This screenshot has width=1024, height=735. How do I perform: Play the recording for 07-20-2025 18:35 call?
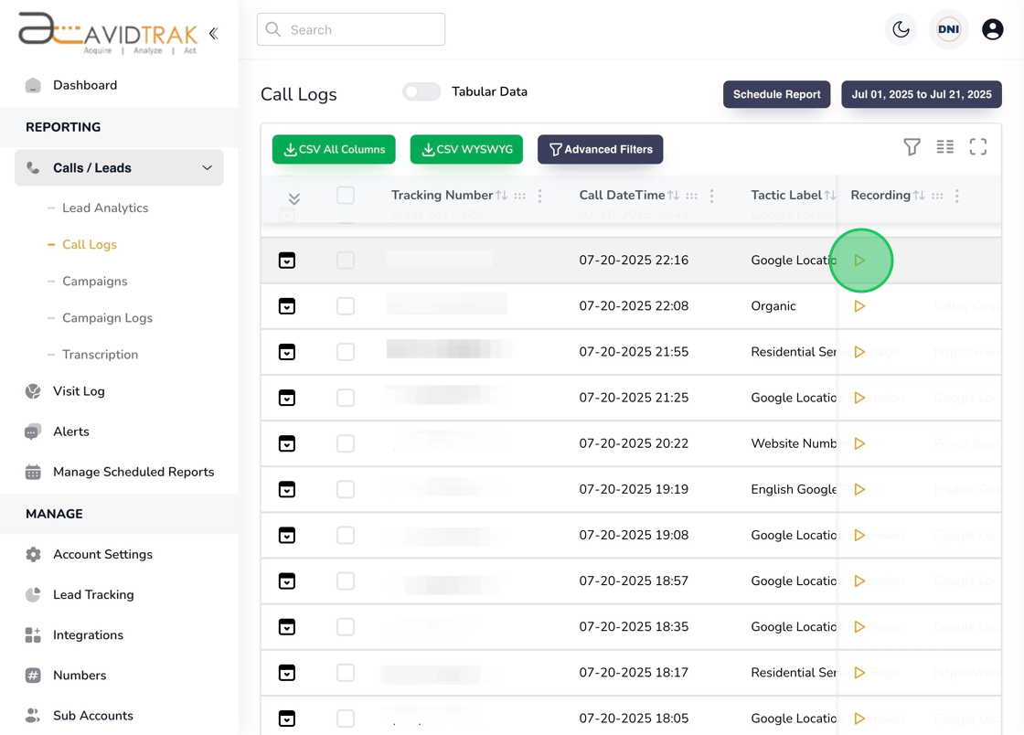(859, 626)
